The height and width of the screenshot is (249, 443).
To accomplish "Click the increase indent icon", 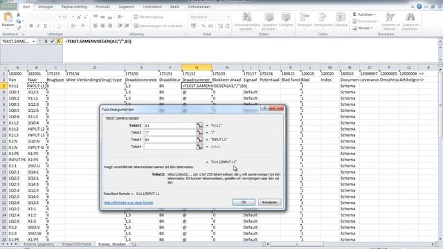I will coord(127,26).
